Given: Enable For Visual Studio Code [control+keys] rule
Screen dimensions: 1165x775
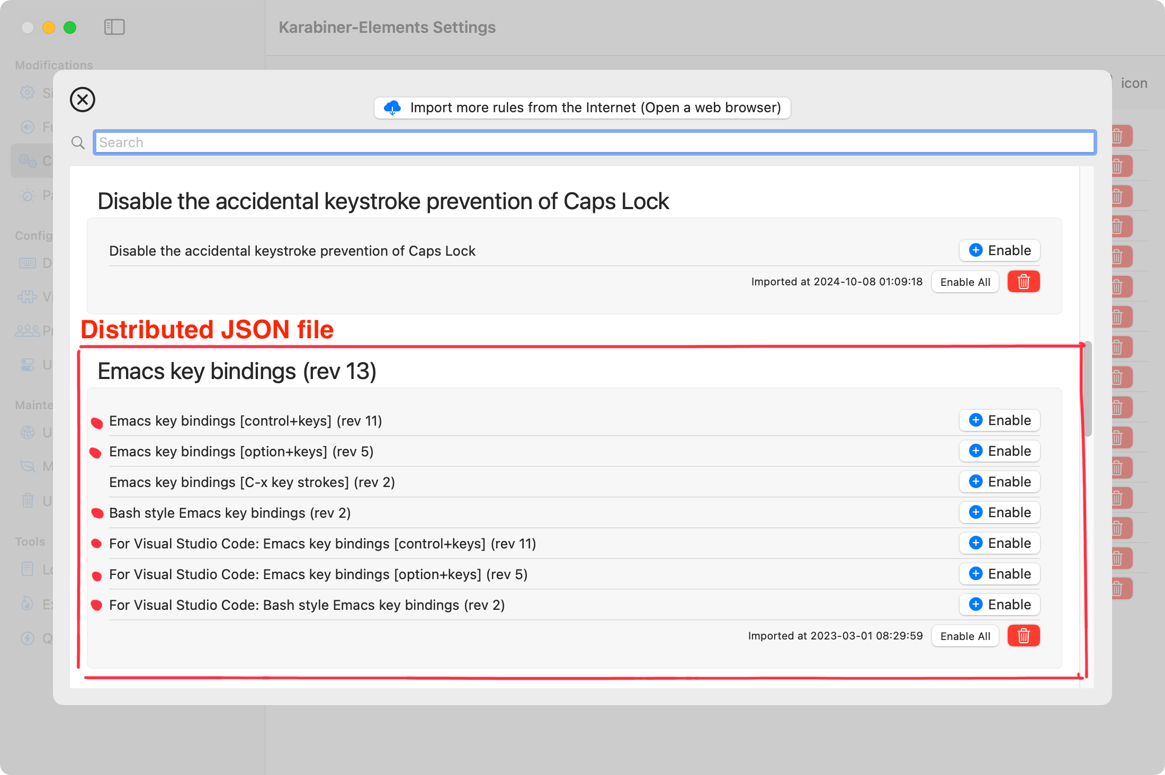Looking at the screenshot, I should pos(999,543).
